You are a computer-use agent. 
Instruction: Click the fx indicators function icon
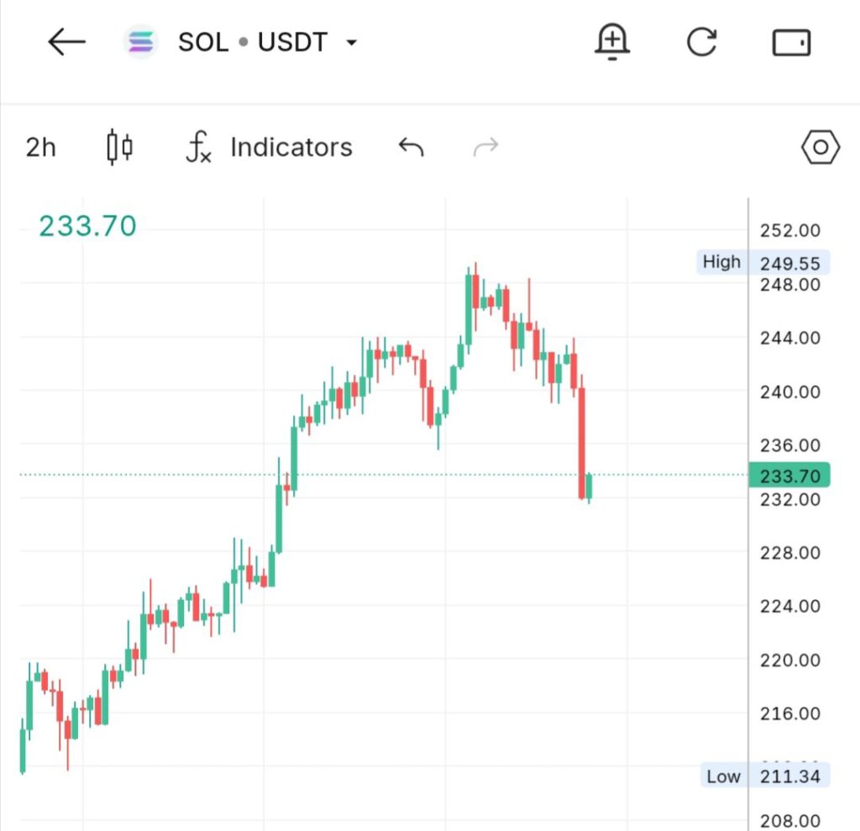(x=198, y=148)
